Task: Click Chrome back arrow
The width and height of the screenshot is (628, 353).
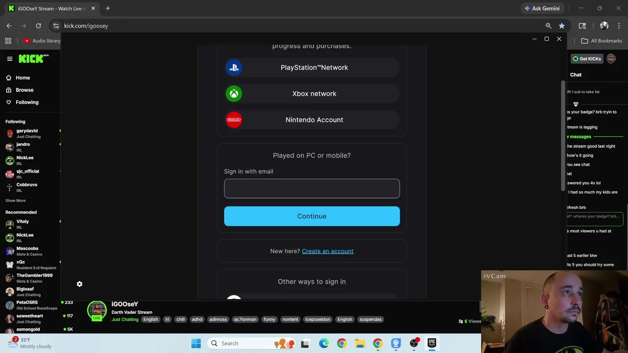Action: pos(9,25)
